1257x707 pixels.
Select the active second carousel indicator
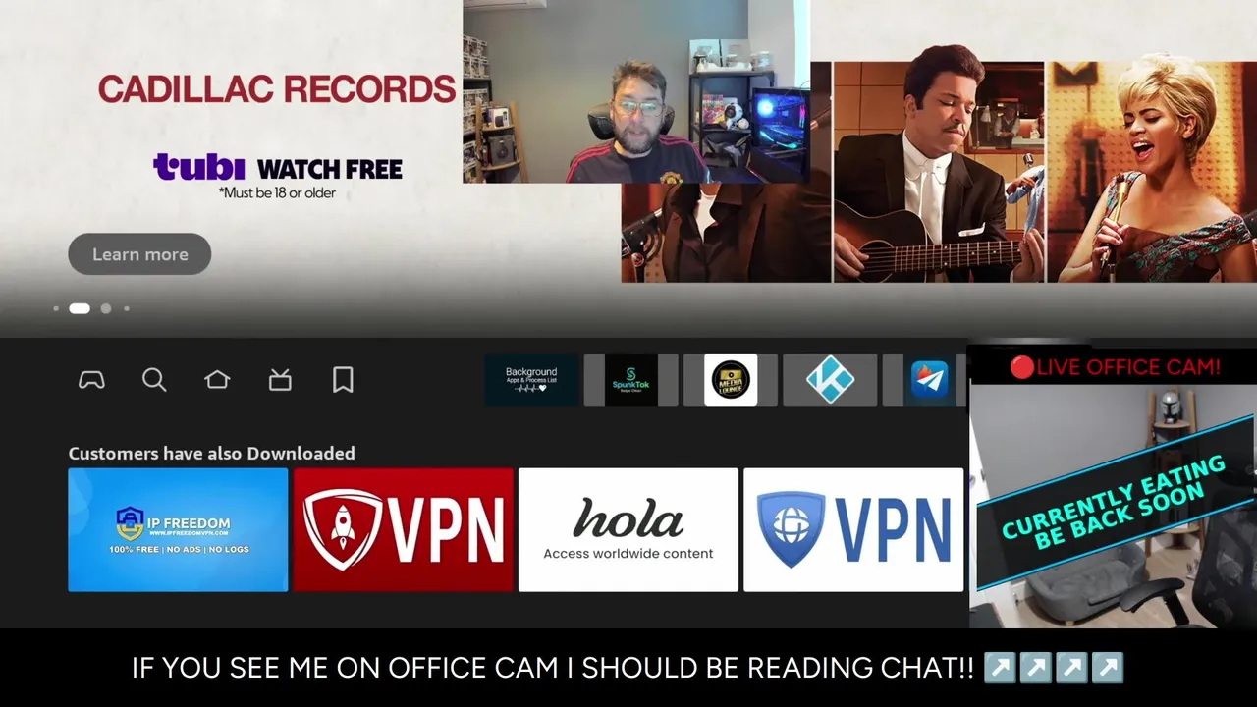(x=80, y=308)
